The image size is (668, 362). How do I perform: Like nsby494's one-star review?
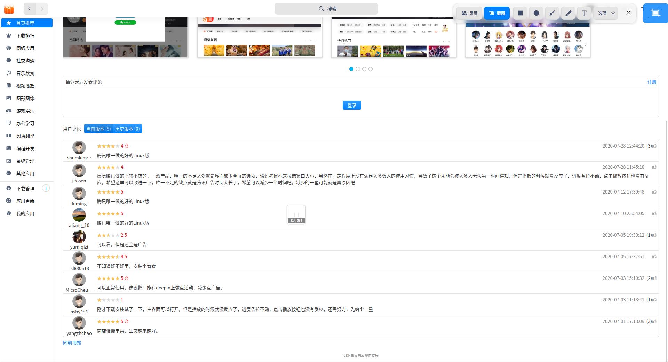tap(654, 300)
